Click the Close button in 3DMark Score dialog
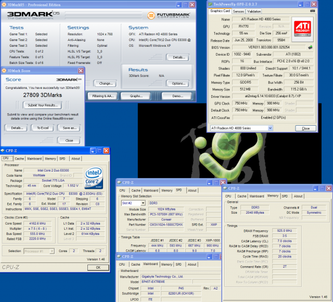 (69, 140)
